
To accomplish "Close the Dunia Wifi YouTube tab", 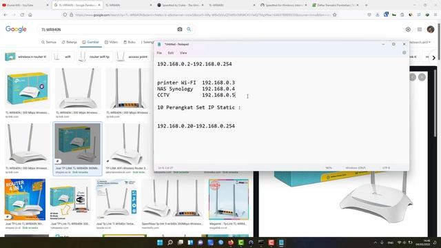I will point(48,5).
